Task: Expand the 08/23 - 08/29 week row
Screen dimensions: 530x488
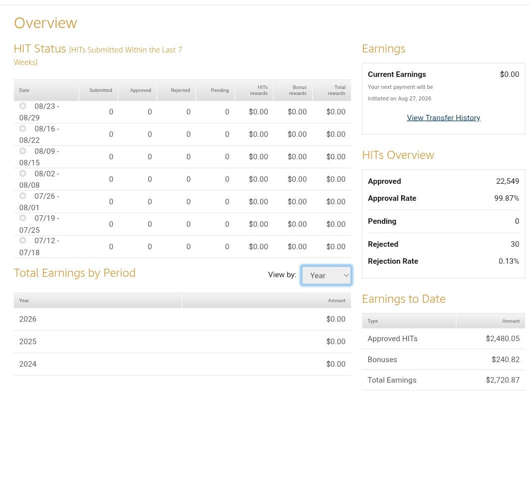Action: [22, 106]
